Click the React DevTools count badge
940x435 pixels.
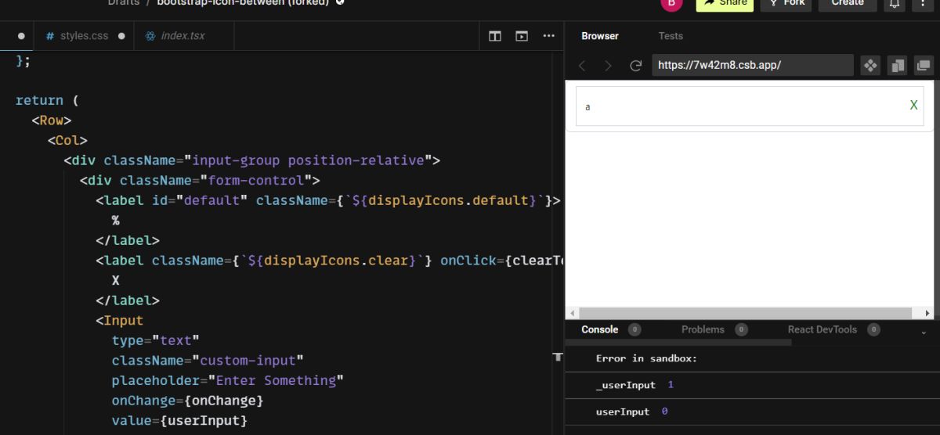point(873,329)
